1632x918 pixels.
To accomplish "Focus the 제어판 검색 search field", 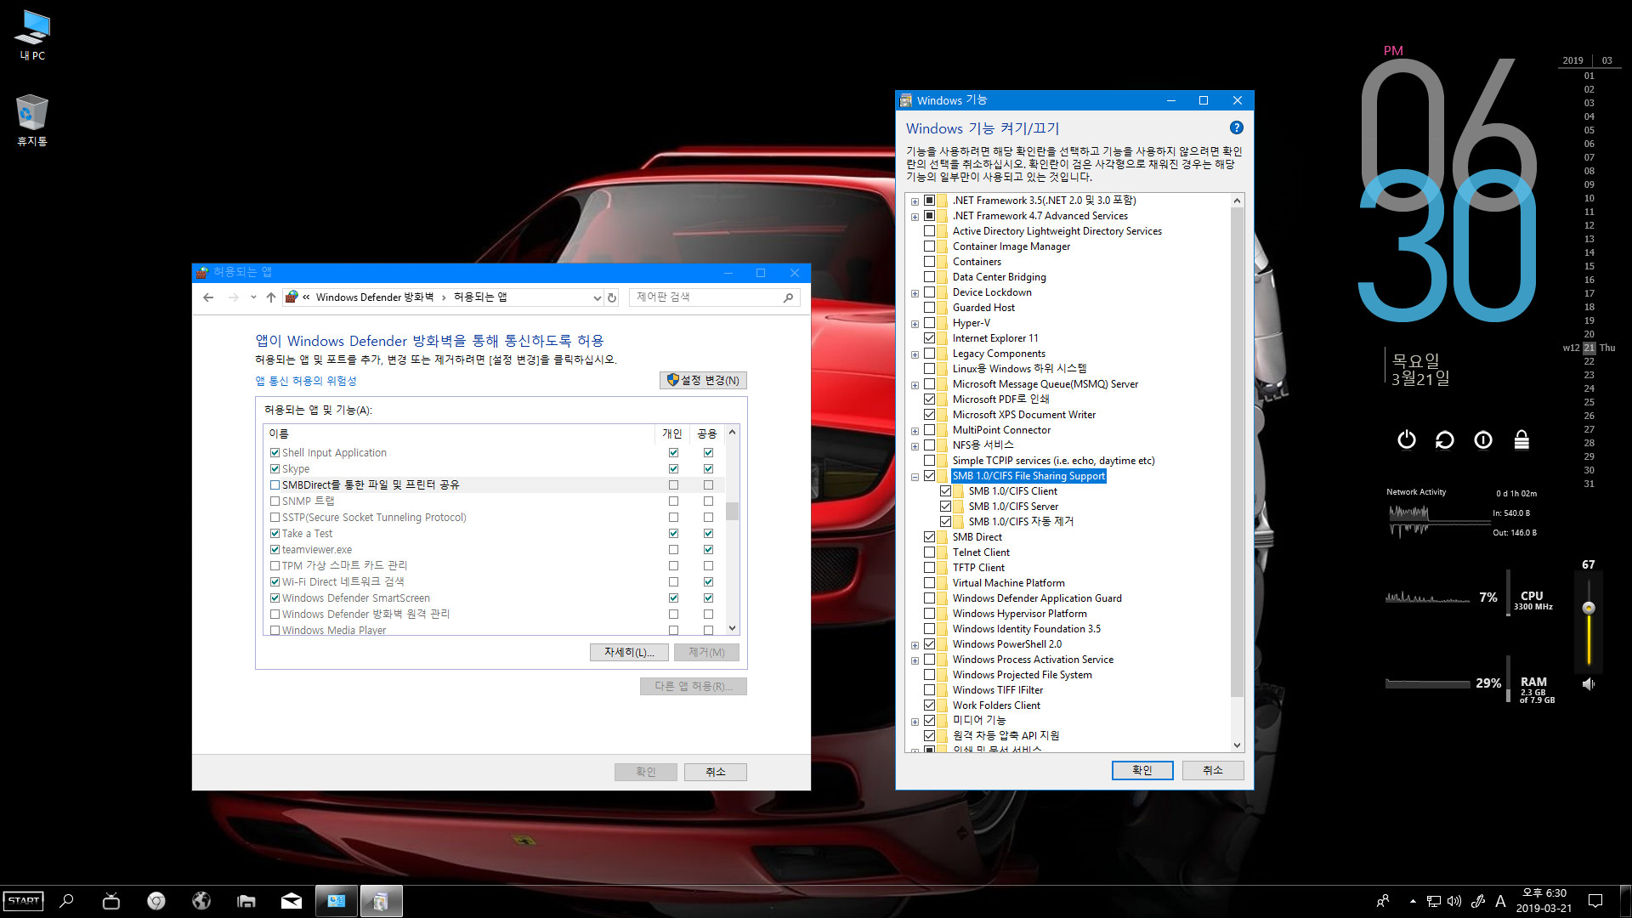I will coord(714,297).
